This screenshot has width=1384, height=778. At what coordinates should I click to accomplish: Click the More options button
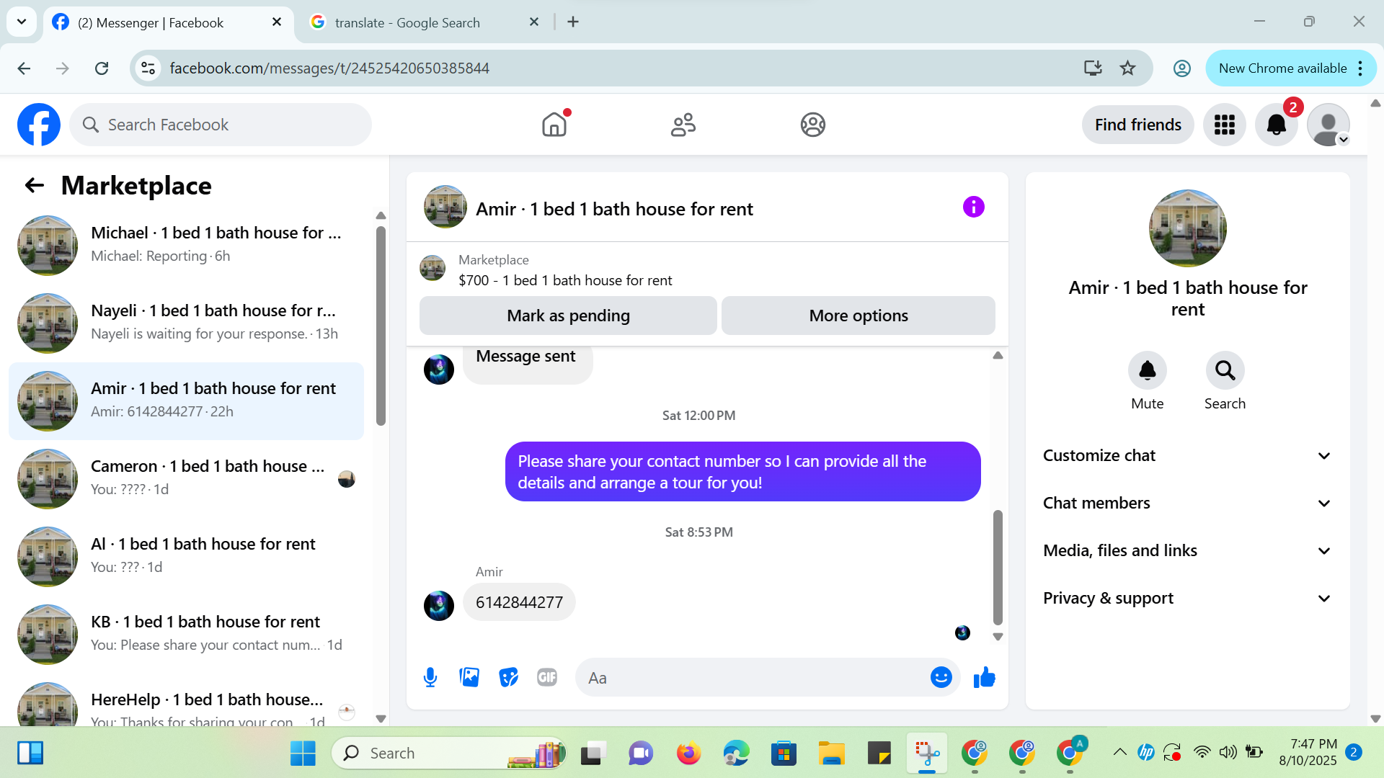858,316
